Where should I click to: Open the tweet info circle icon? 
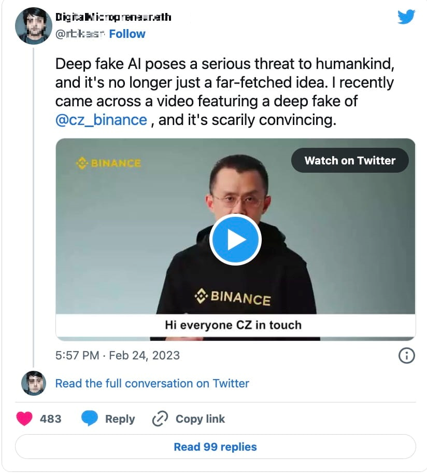pyautogui.click(x=406, y=355)
